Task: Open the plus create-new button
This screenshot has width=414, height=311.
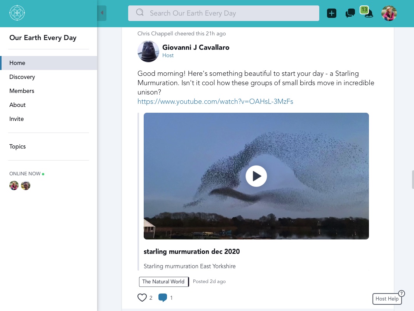Action: click(331, 13)
